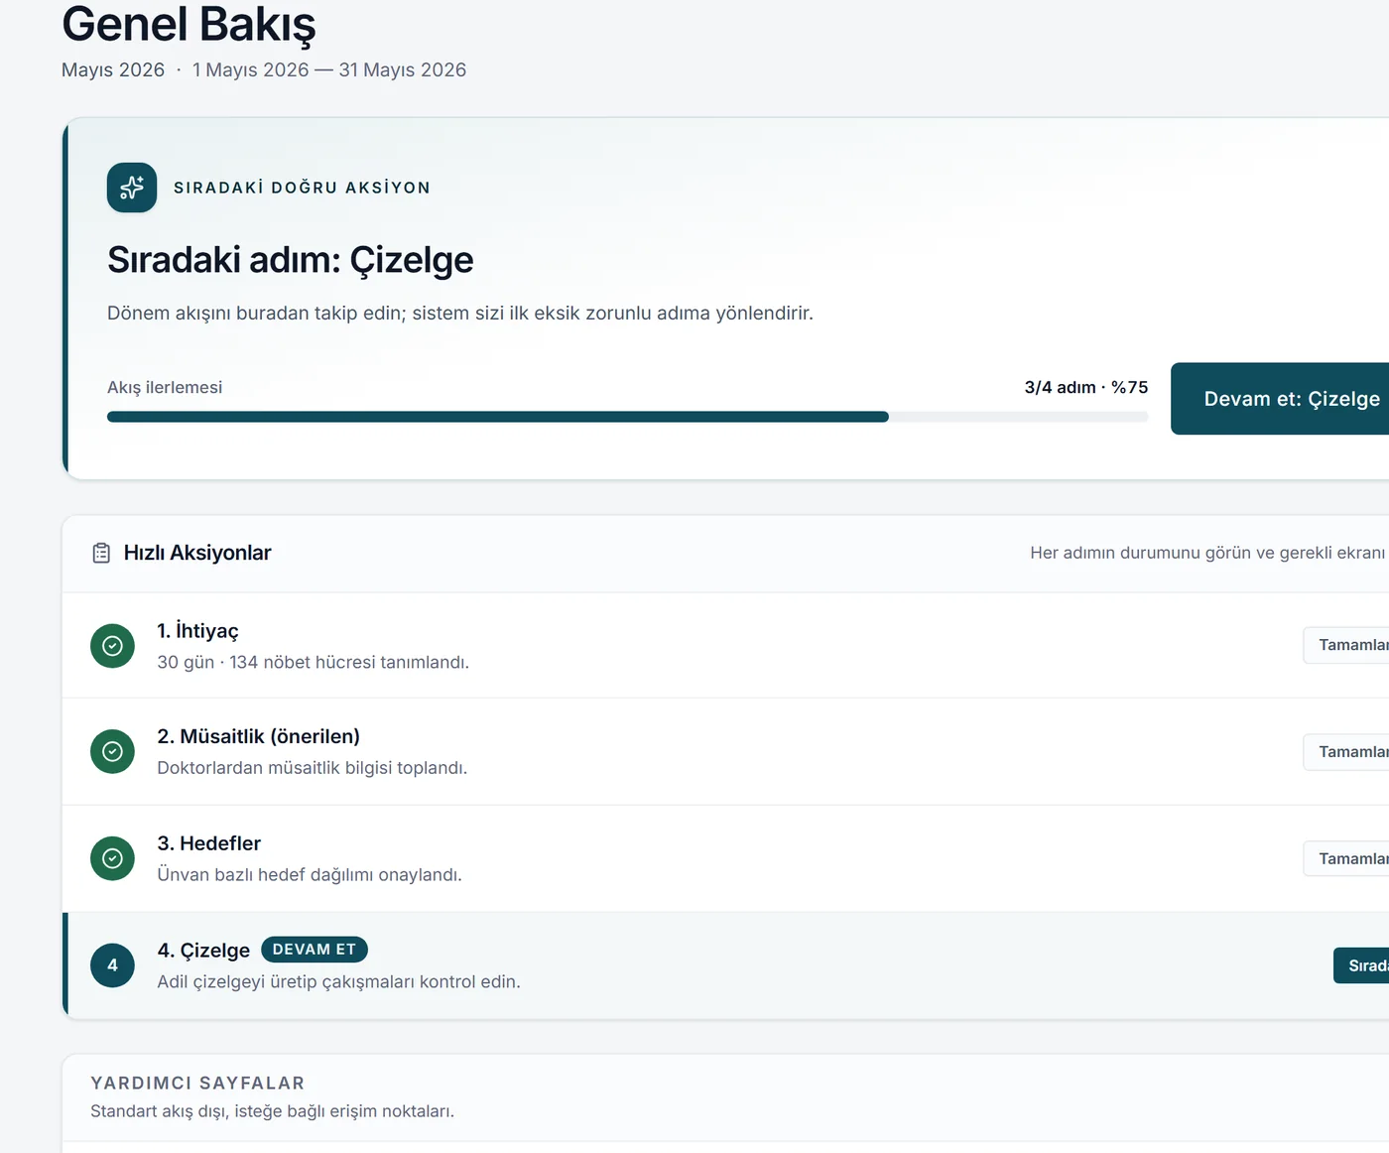Click the 3/4 adım · %75 progress text
This screenshot has width=1389, height=1153.
point(1086,387)
